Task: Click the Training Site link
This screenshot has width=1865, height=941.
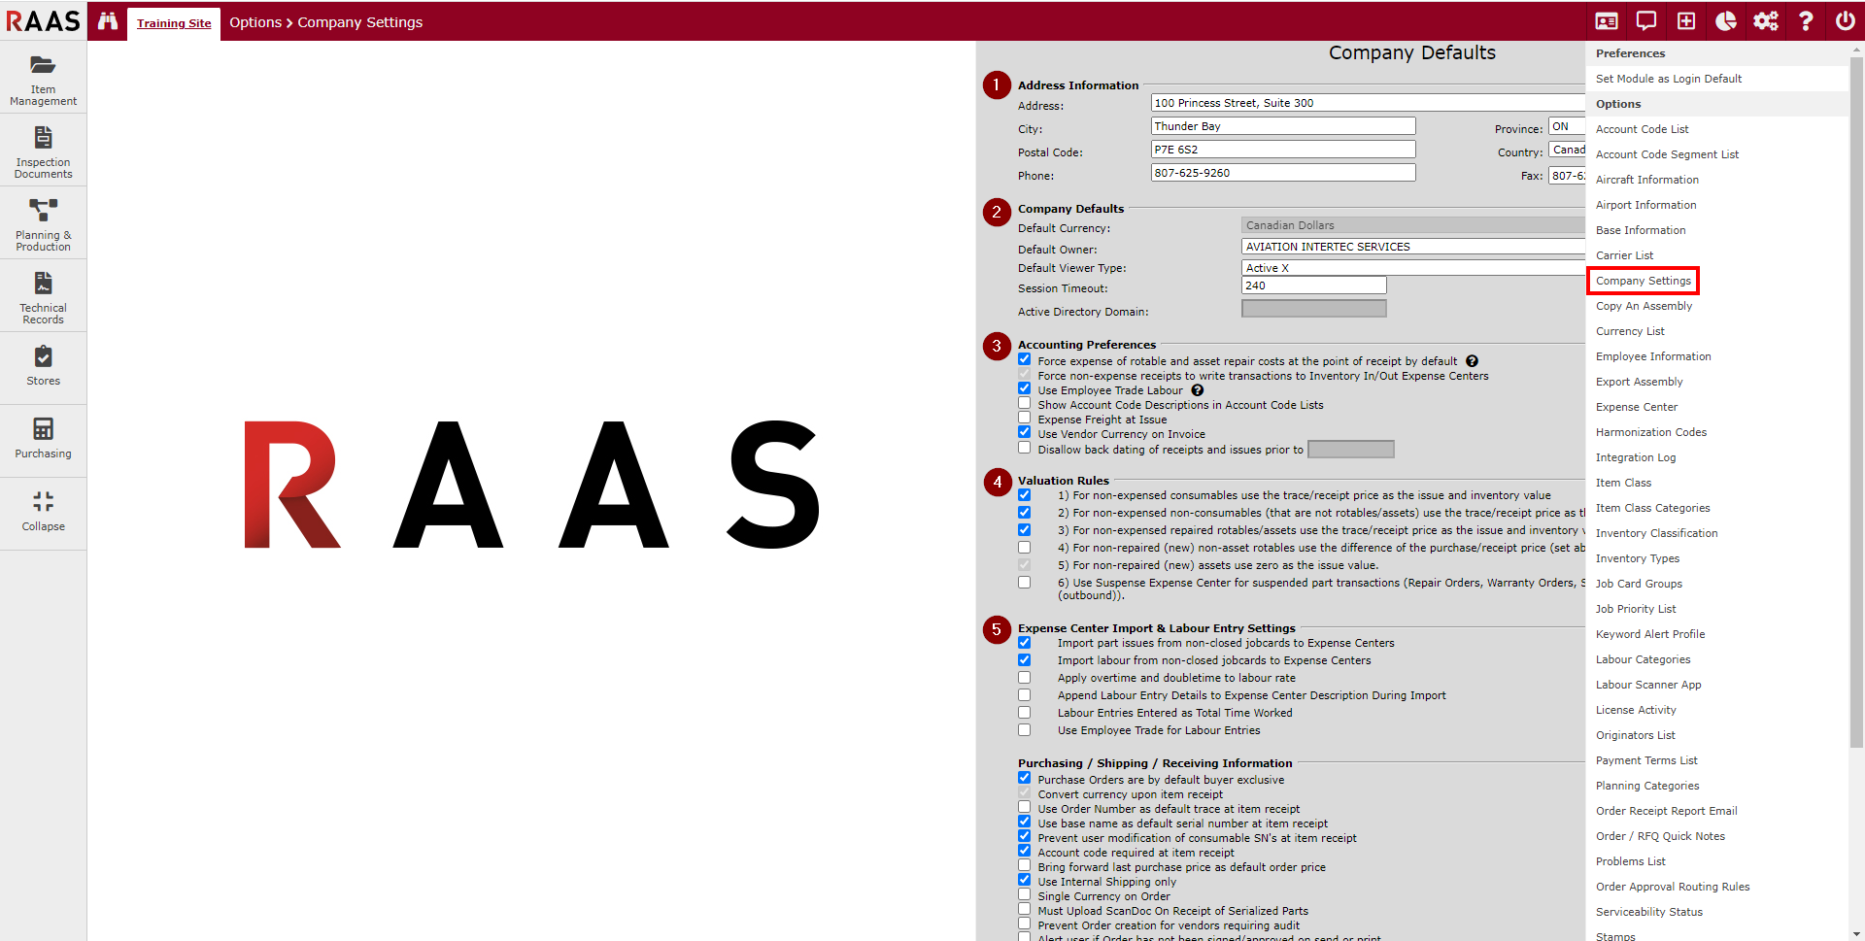Action: [174, 23]
